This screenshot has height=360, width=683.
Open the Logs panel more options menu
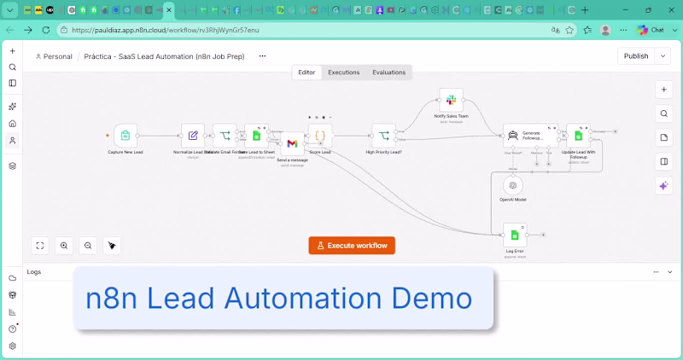tap(656, 272)
